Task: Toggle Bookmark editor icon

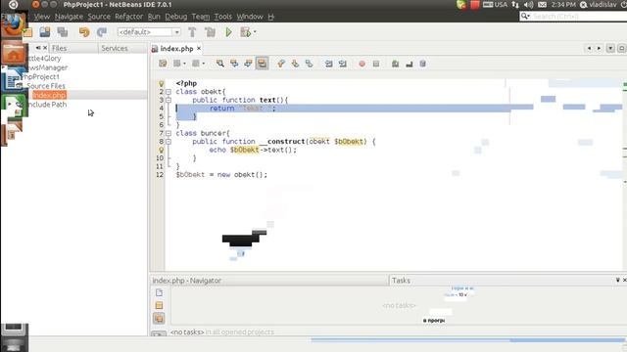Action: click(x=310, y=64)
